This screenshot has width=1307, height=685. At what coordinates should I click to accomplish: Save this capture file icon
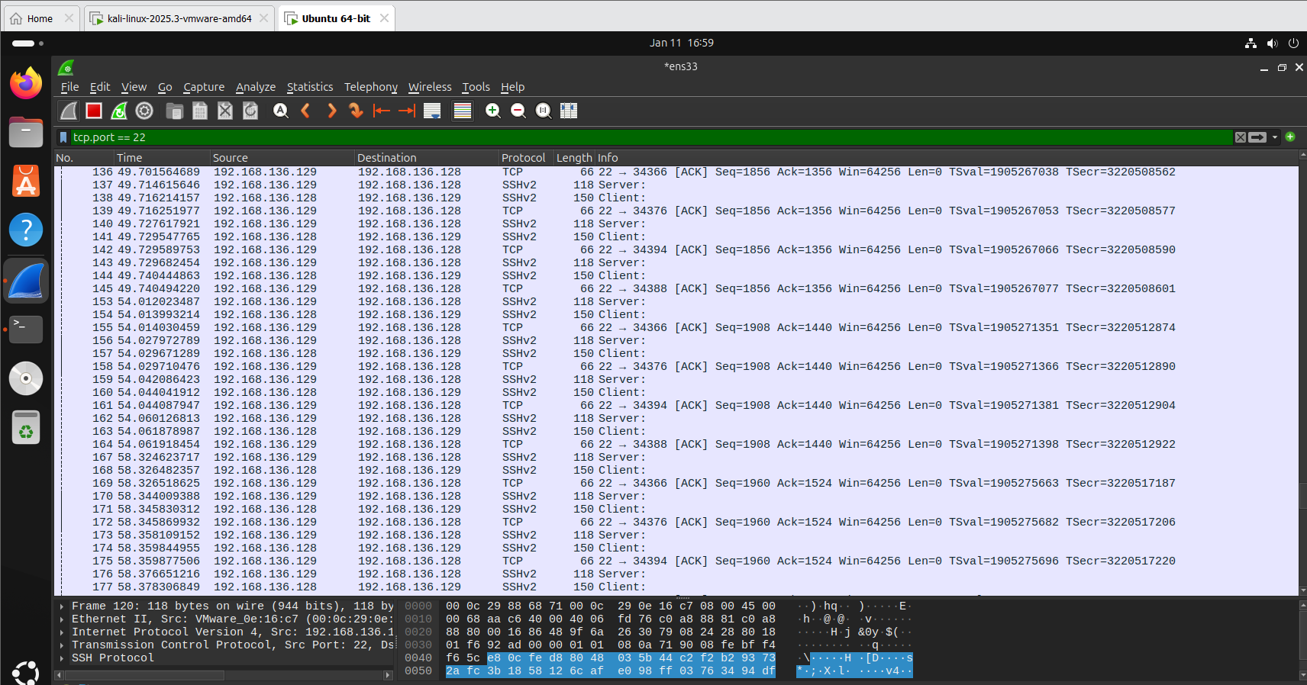tap(200, 111)
